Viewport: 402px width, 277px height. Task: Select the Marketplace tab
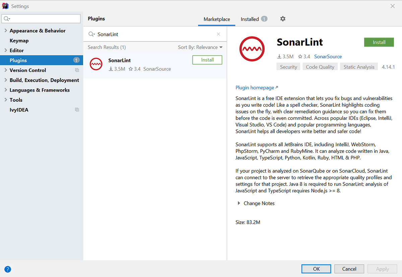click(216, 19)
